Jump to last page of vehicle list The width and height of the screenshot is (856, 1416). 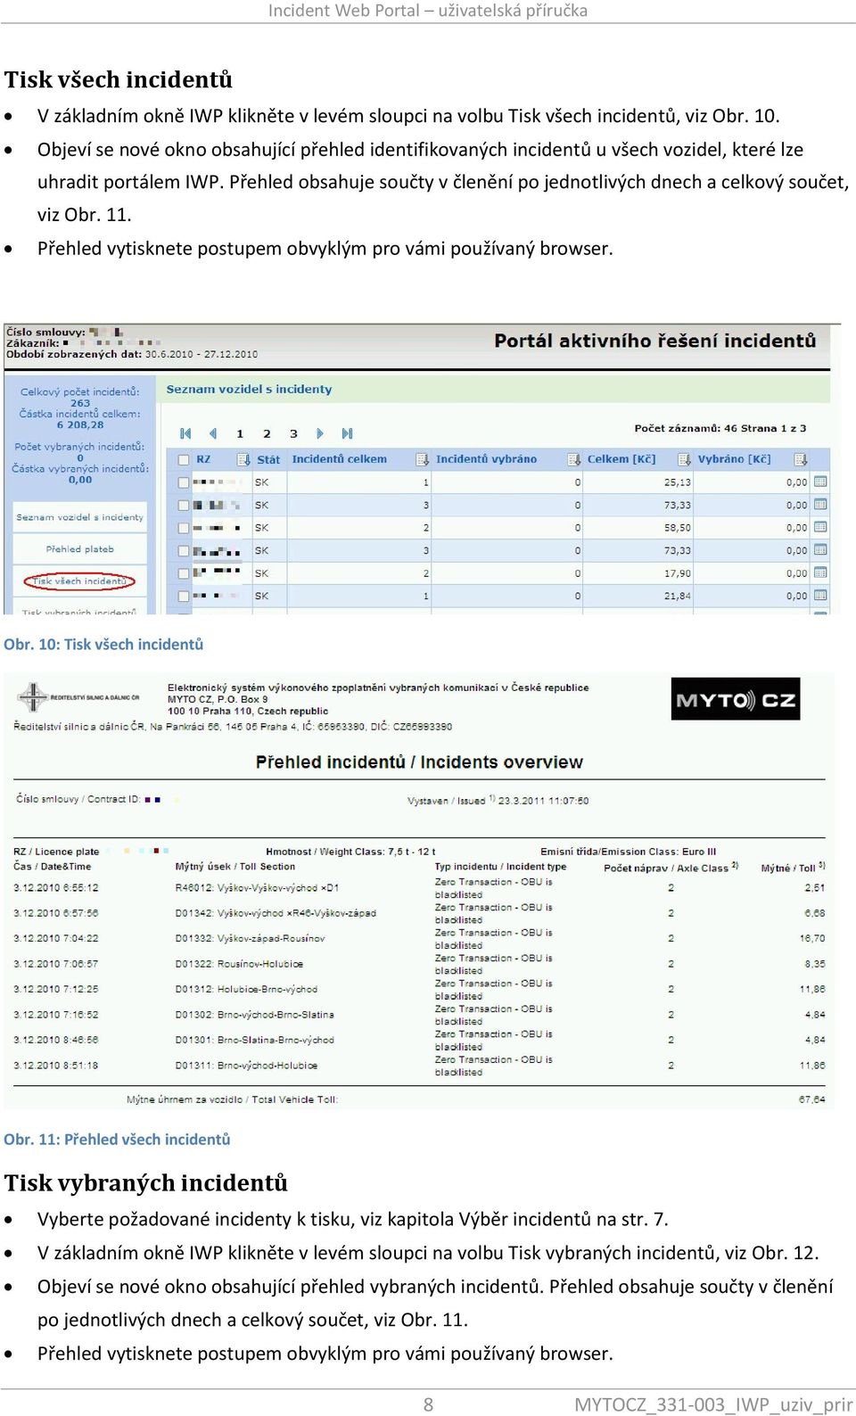[347, 433]
